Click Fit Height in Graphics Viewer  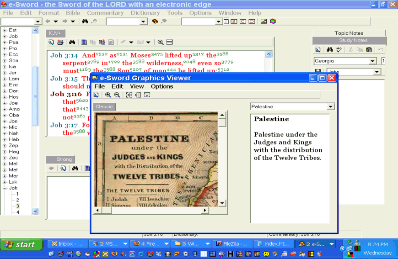[x=138, y=95]
